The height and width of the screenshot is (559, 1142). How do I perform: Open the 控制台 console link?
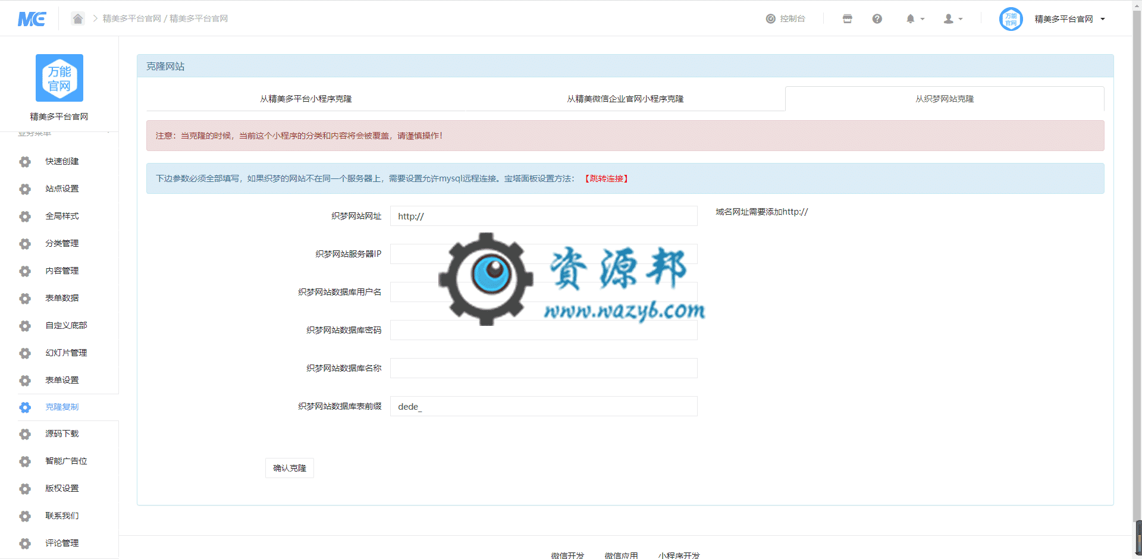coord(785,18)
